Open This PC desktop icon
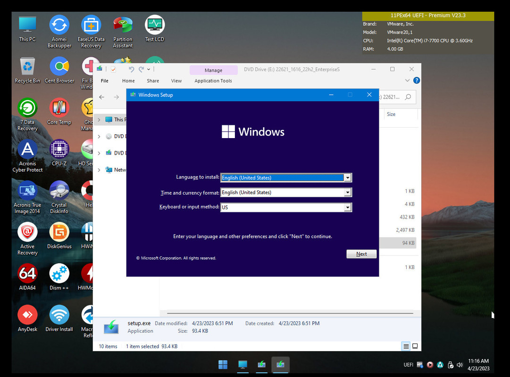 click(x=27, y=29)
